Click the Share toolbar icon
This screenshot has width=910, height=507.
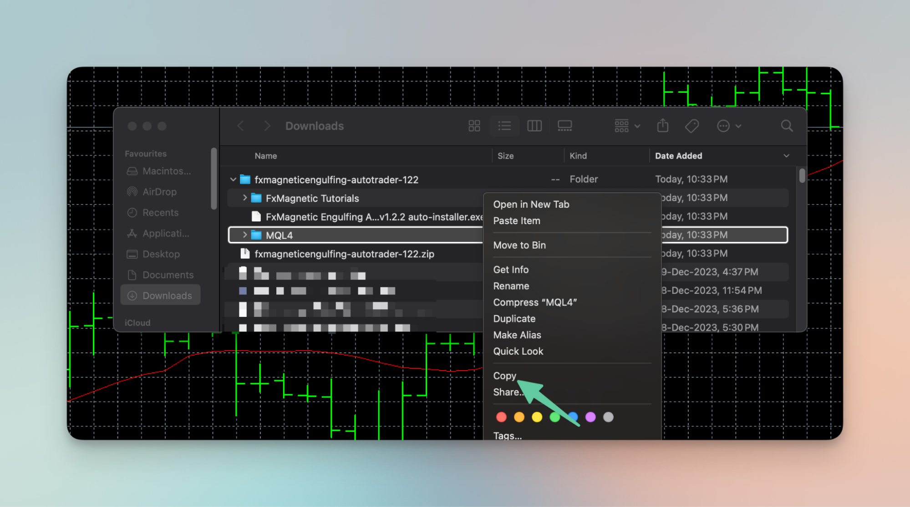(x=663, y=126)
